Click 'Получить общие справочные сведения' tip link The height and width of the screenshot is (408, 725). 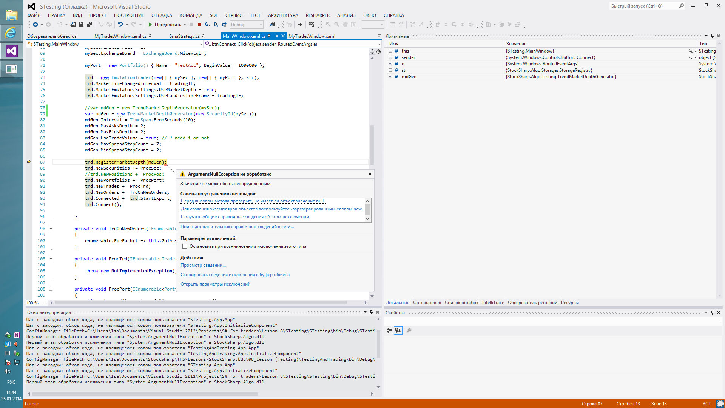pos(245,217)
